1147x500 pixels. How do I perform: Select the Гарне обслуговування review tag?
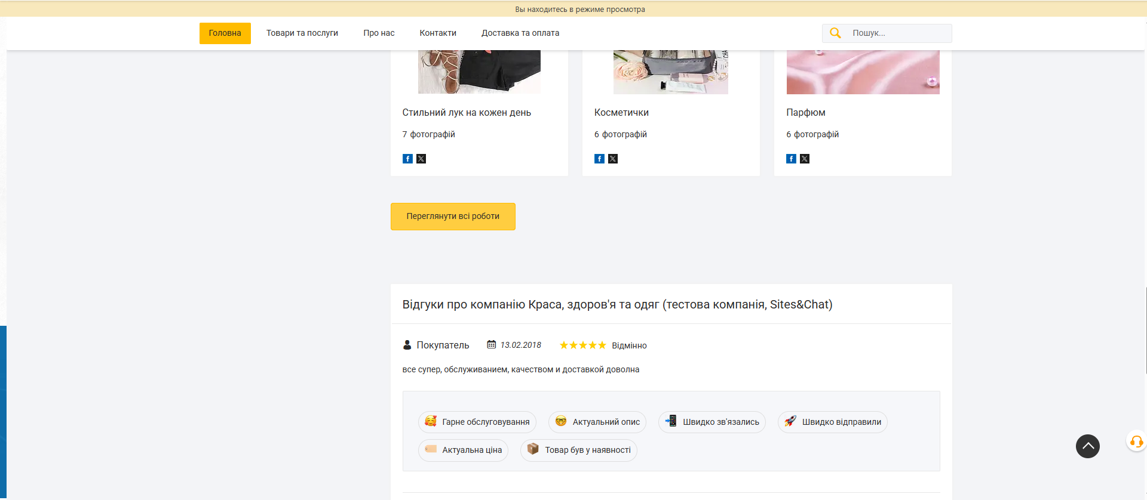[477, 422]
